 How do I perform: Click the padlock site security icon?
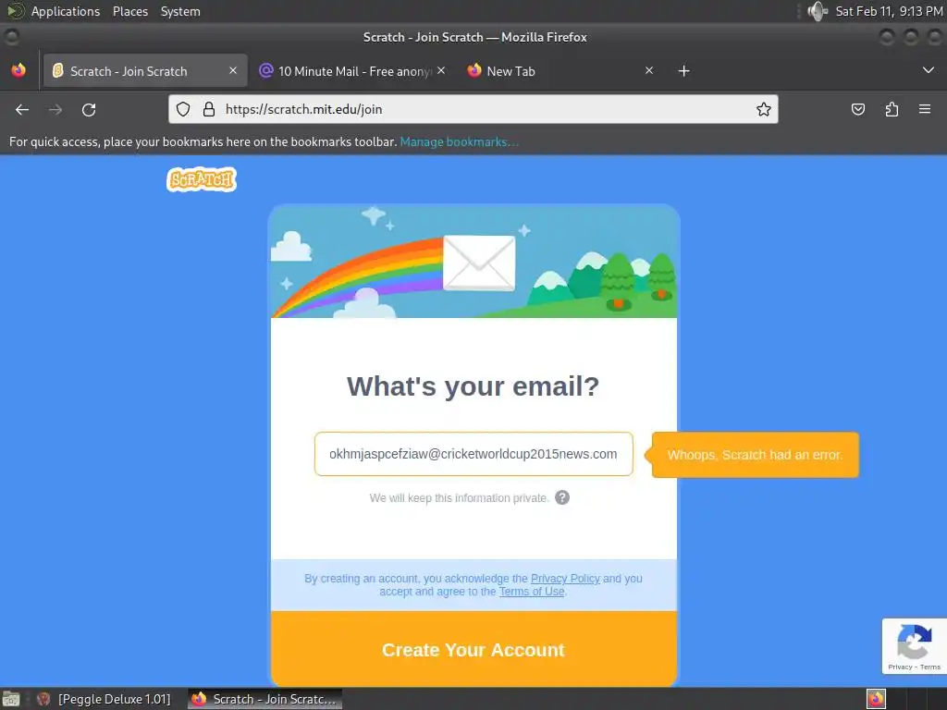(209, 109)
